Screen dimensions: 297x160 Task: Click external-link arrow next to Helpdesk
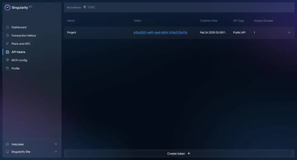coord(55,144)
